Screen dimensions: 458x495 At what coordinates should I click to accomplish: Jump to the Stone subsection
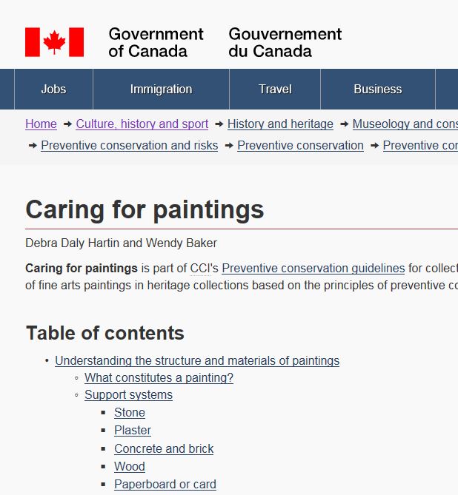click(x=130, y=413)
